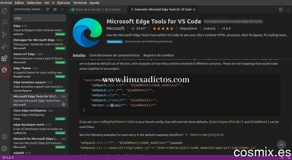Open the Accounts icon
Image resolution: width=292 pixels, height=160 pixels.
tap(4, 137)
